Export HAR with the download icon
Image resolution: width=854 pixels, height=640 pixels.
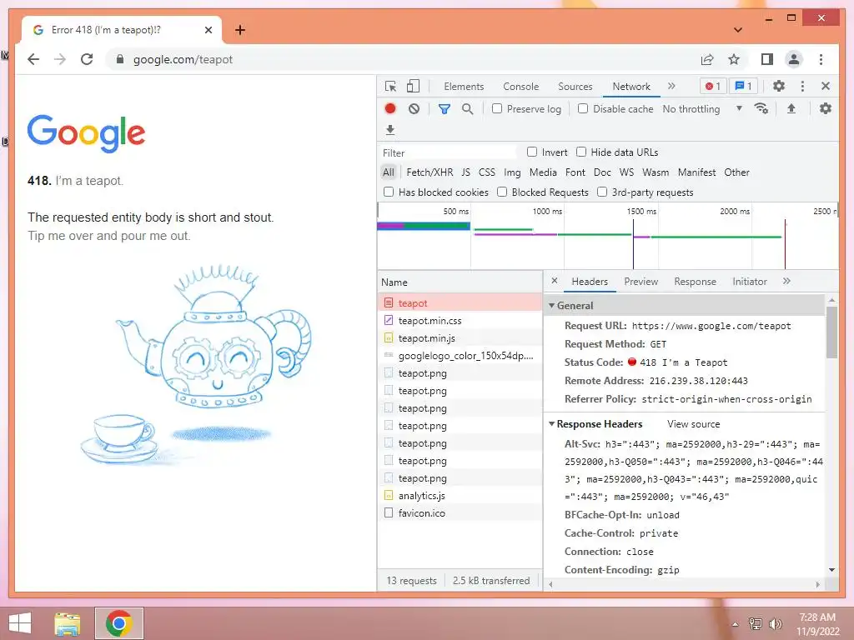(390, 129)
